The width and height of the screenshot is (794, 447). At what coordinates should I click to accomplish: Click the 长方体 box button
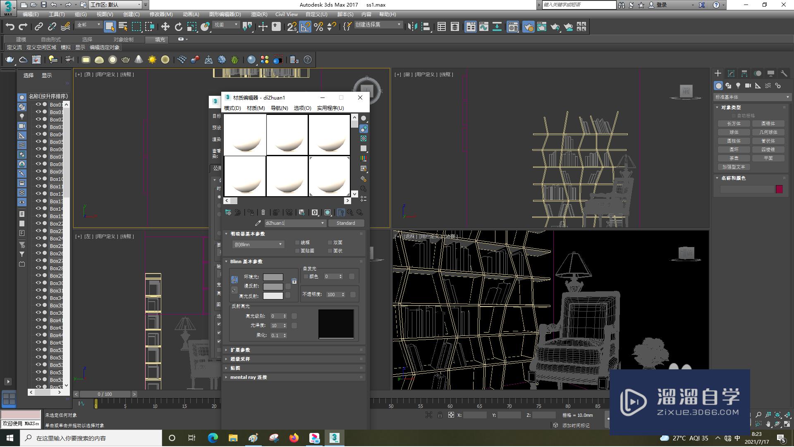[734, 124]
